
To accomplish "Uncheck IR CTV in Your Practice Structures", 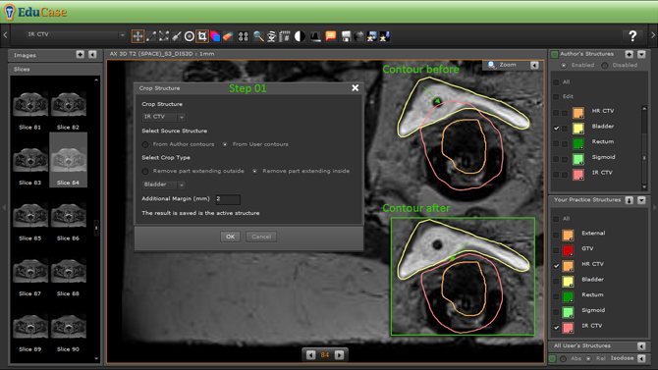I will (556, 327).
